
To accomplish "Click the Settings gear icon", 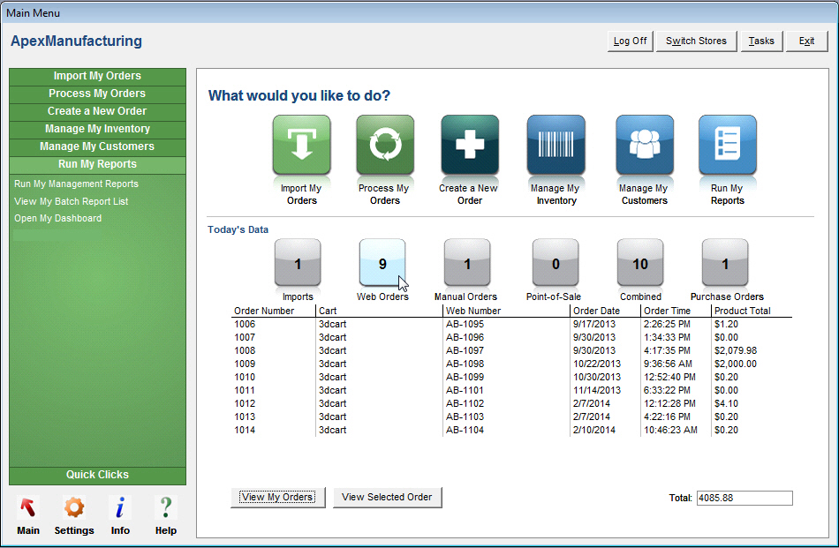I will pyautogui.click(x=74, y=508).
